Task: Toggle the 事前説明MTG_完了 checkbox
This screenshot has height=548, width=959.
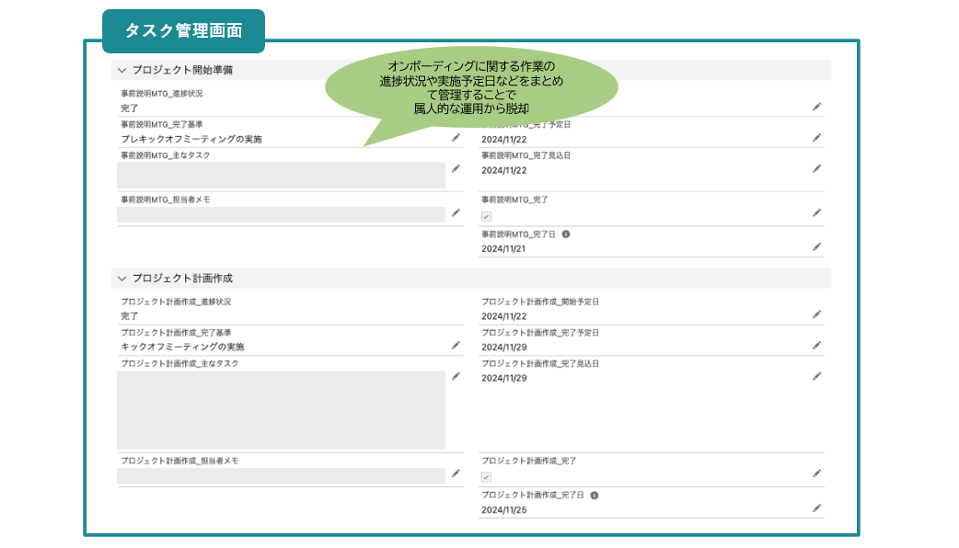Action: (487, 216)
